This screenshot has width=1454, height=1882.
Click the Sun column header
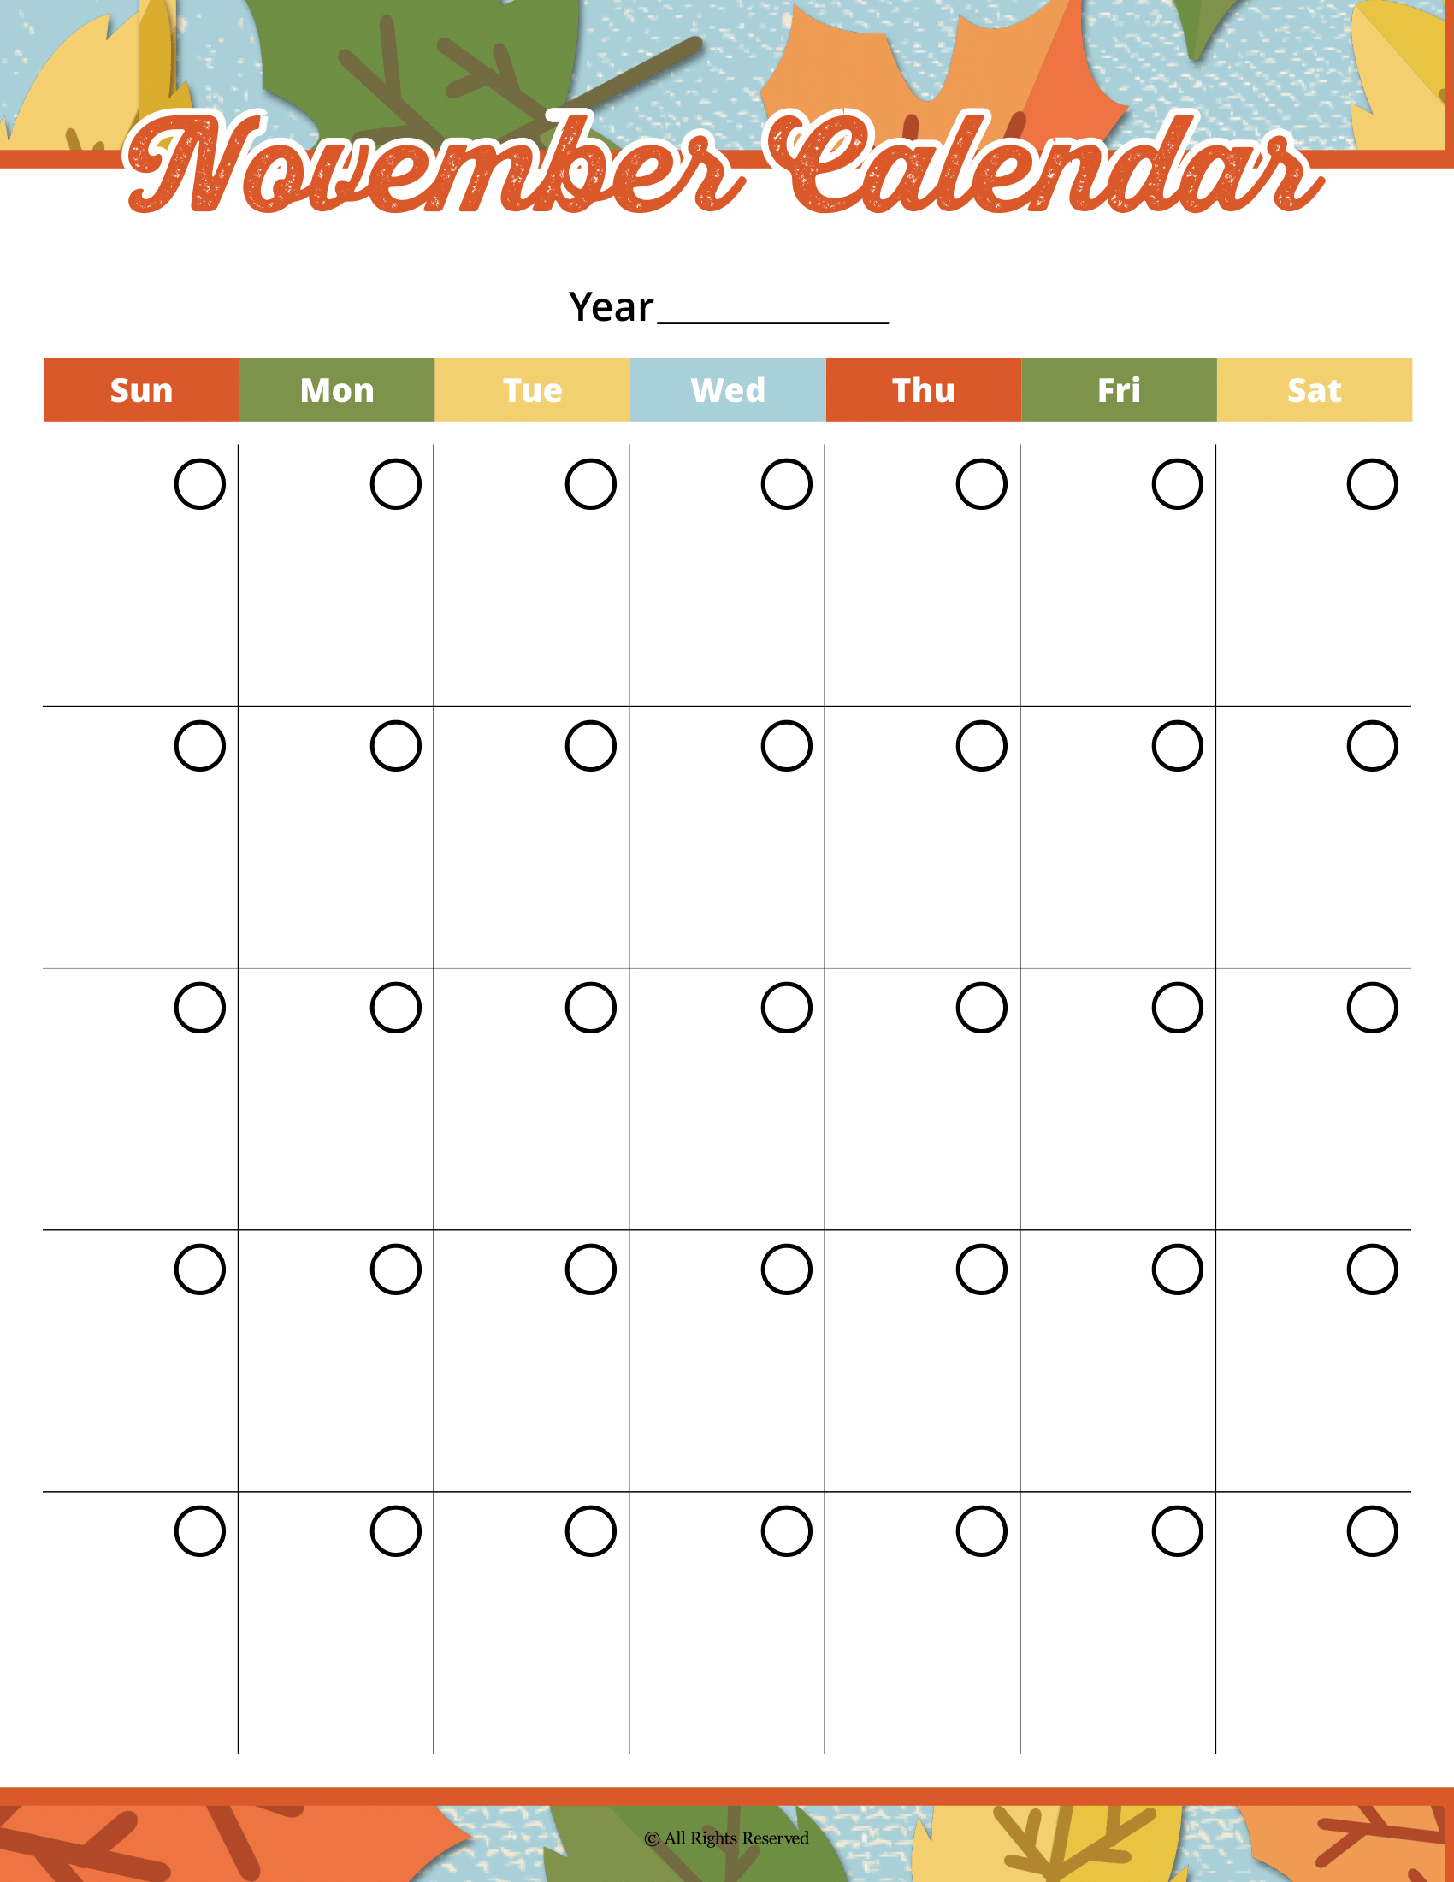(x=141, y=389)
